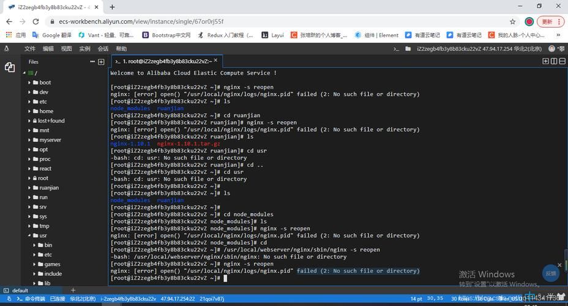The width and height of the screenshot is (568, 306).
Task: Open the Google 翻译 bookmark
Action: coord(52,35)
